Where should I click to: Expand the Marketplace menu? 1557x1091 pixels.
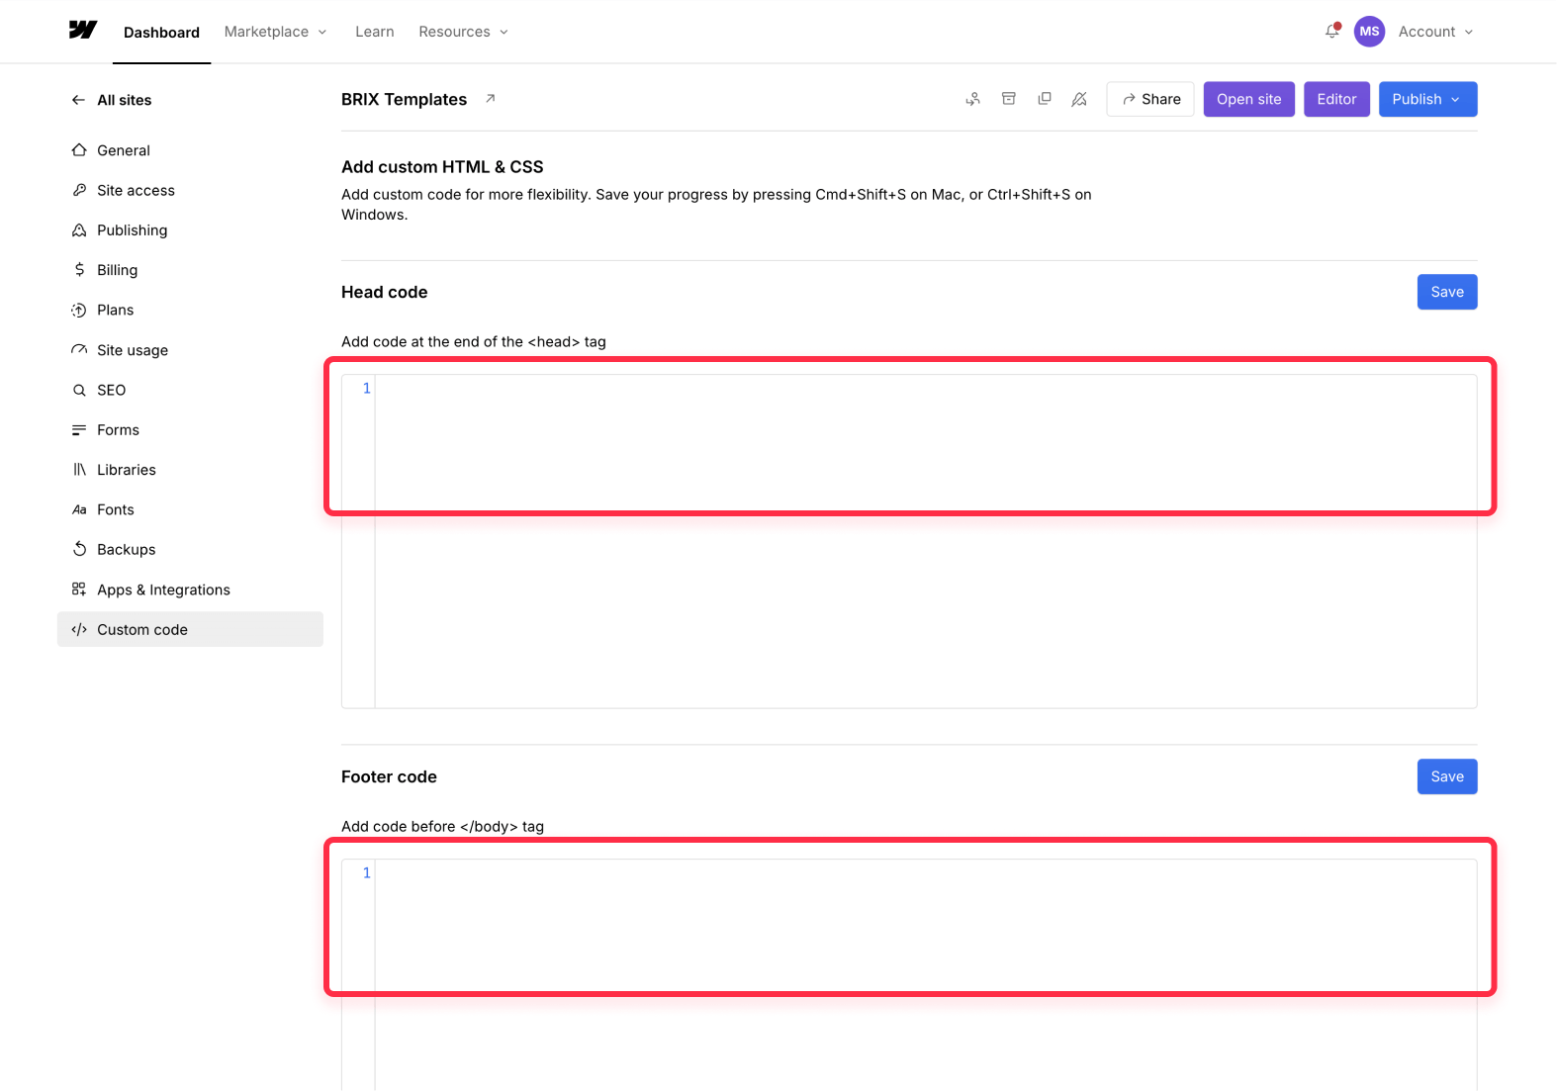pyautogui.click(x=275, y=32)
